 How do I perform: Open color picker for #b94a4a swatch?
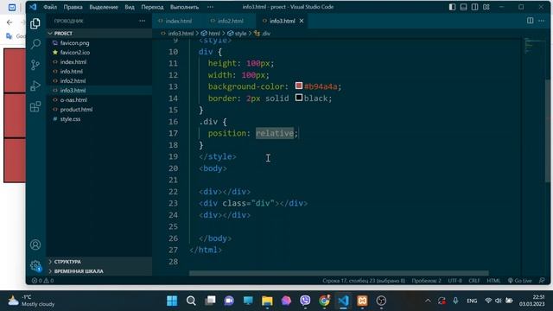click(x=299, y=86)
